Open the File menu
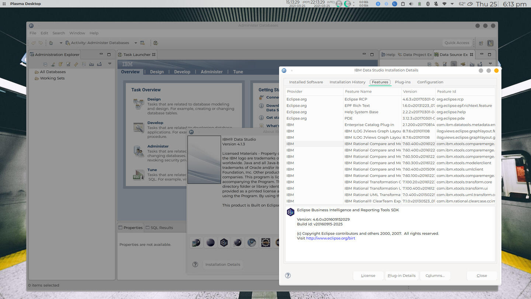The image size is (531, 299). (33, 33)
